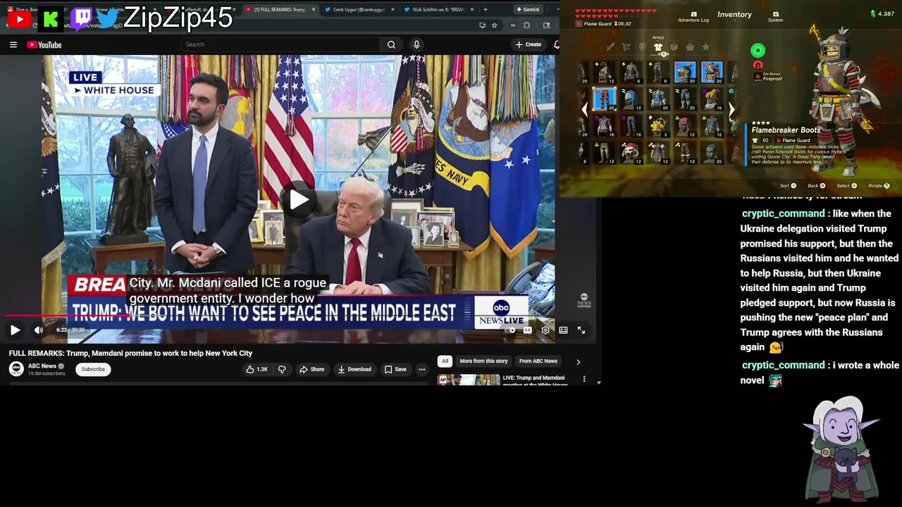Open Adventure Log in the game menu
Screen dimensions: 902x507
pyautogui.click(x=693, y=17)
